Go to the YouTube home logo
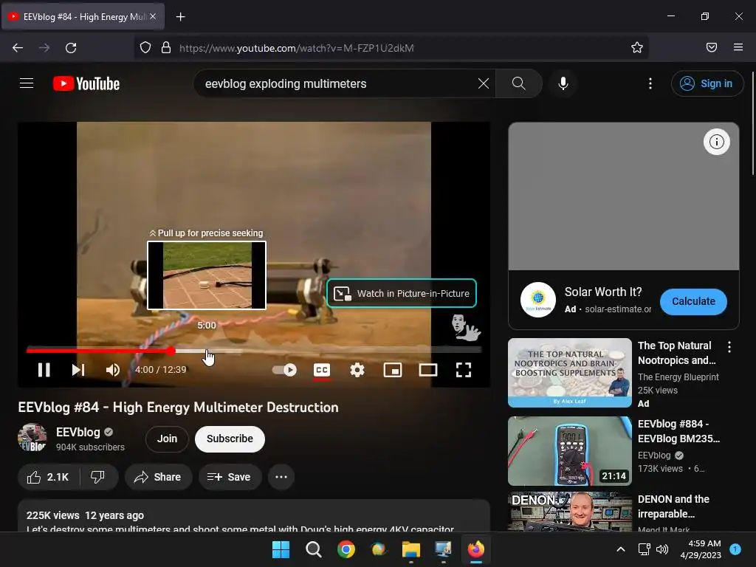 point(86,83)
